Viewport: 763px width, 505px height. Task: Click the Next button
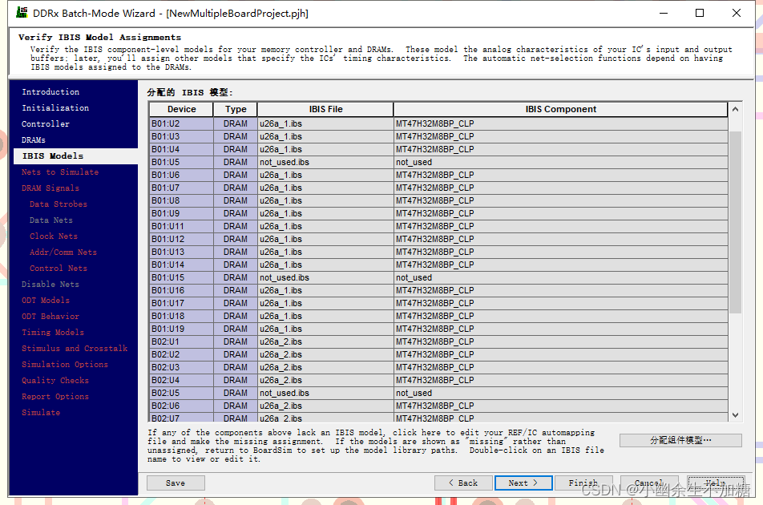pos(523,483)
